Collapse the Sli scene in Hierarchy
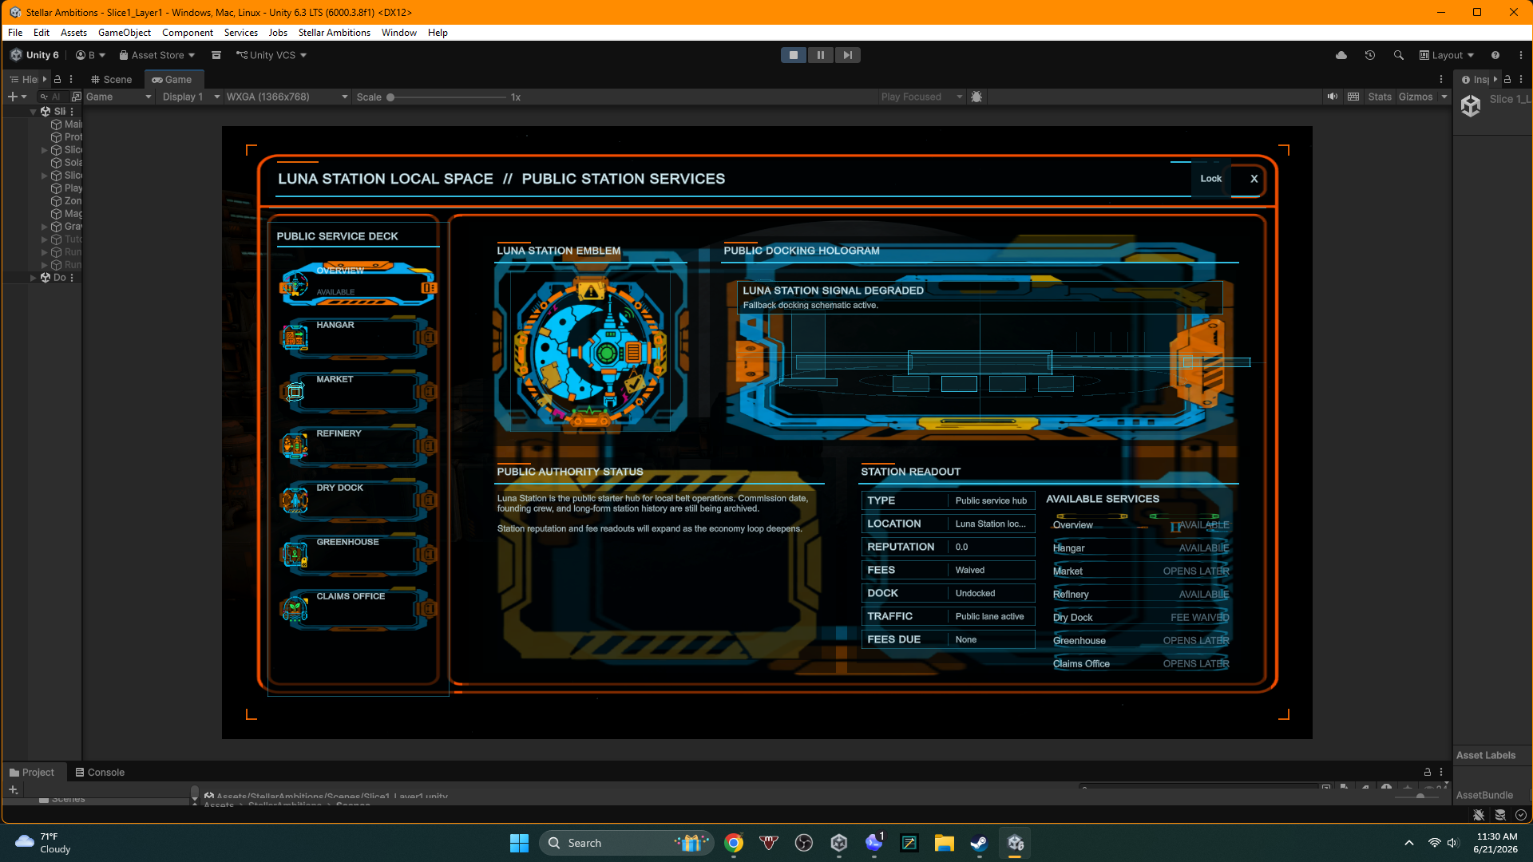The width and height of the screenshot is (1533, 862). (33, 112)
